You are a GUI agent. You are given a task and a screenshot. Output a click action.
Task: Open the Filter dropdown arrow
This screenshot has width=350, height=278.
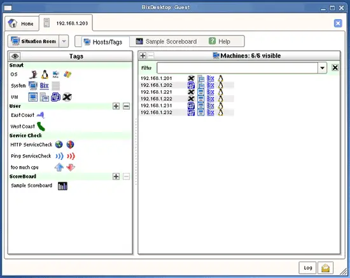323,68
